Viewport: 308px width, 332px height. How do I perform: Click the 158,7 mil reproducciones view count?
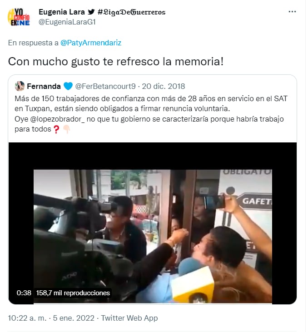click(73, 293)
